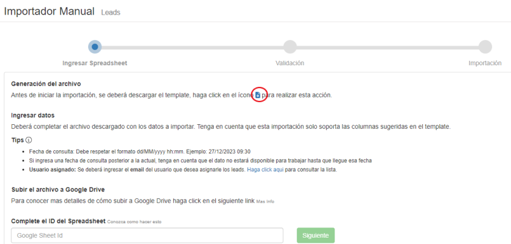This screenshot has width=511, height=244.
Task: Click progress bar between Spreadsheet and Validación
Action: coord(192,47)
